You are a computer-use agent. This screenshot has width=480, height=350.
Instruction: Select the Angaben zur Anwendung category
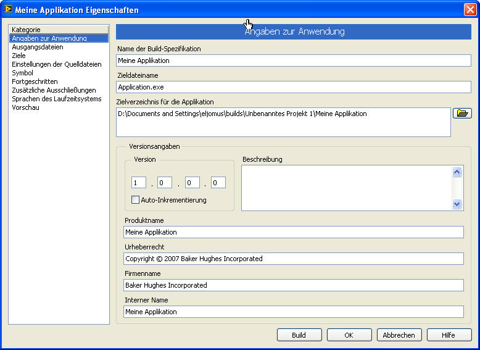pyautogui.click(x=59, y=38)
